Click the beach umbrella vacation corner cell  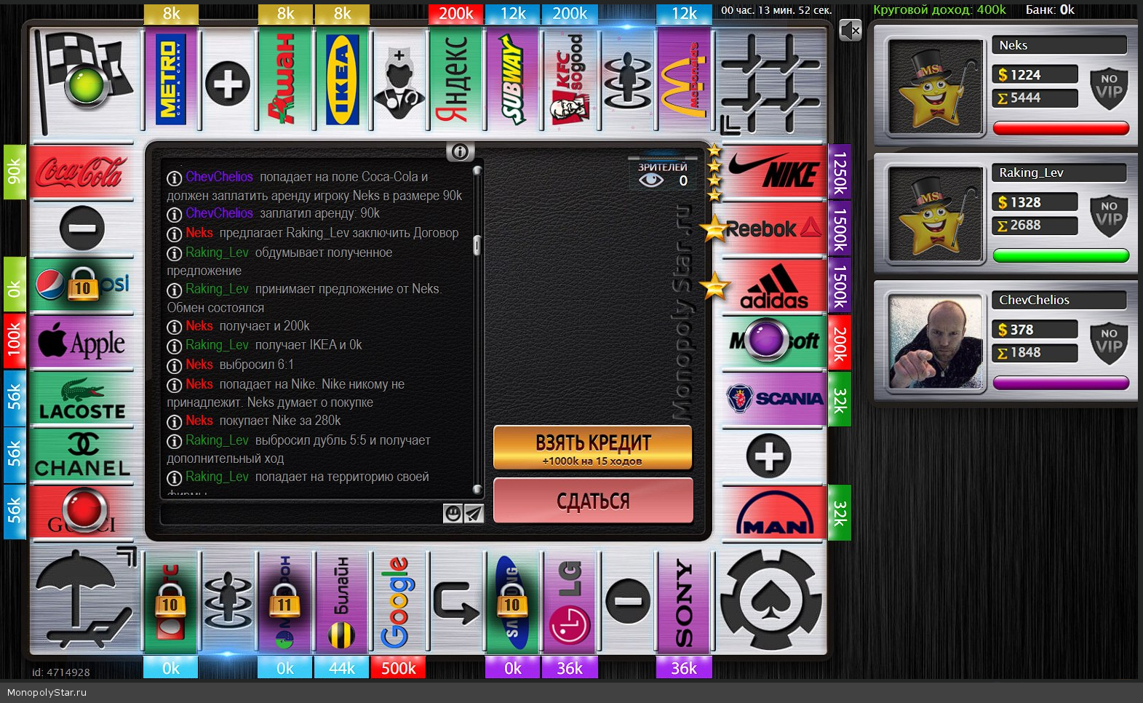[84, 601]
